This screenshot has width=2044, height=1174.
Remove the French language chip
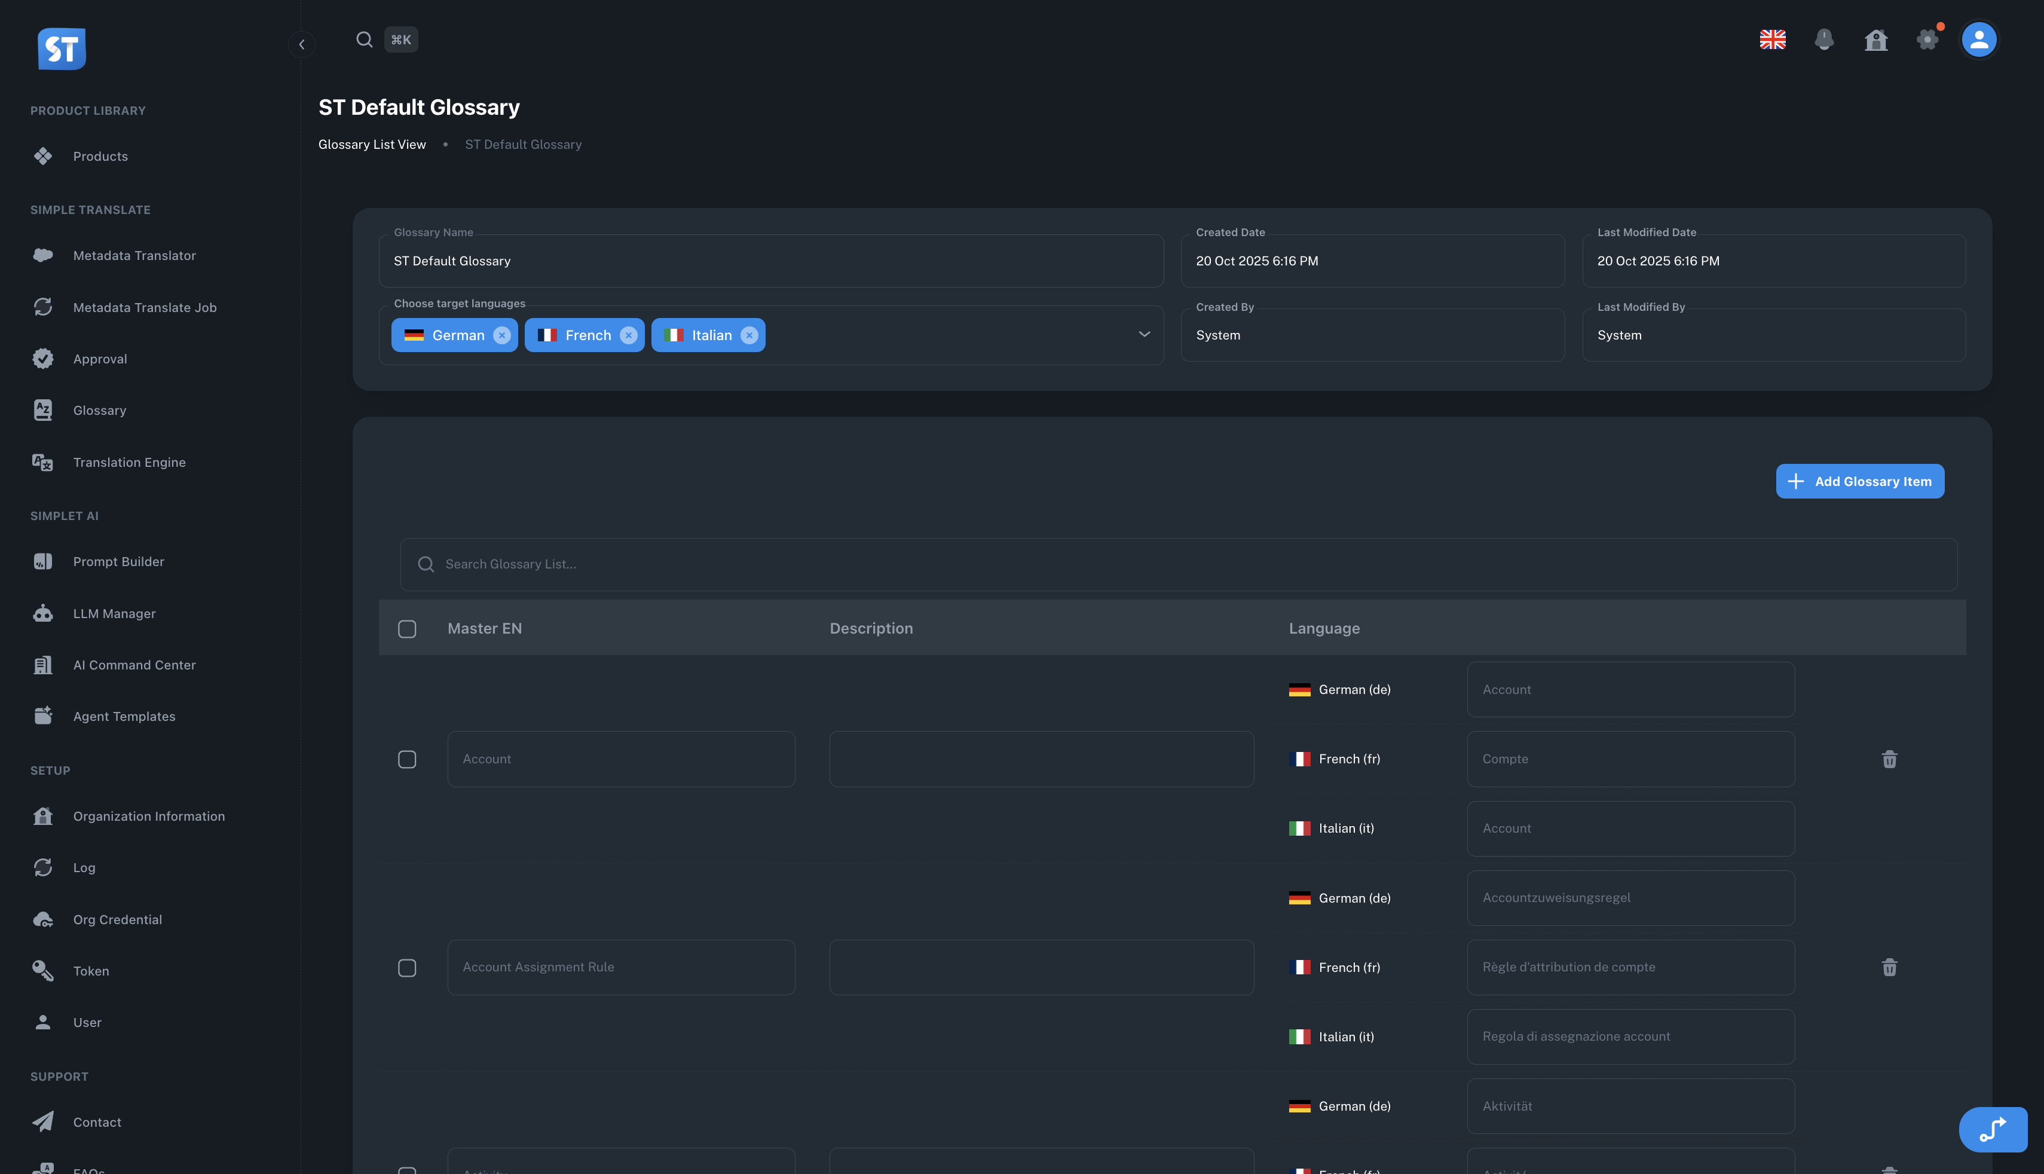(x=629, y=335)
